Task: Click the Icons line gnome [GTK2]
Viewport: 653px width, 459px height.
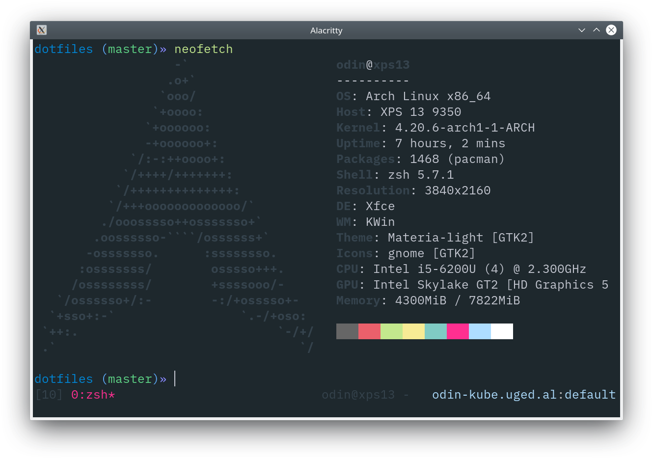Action: [x=406, y=253]
